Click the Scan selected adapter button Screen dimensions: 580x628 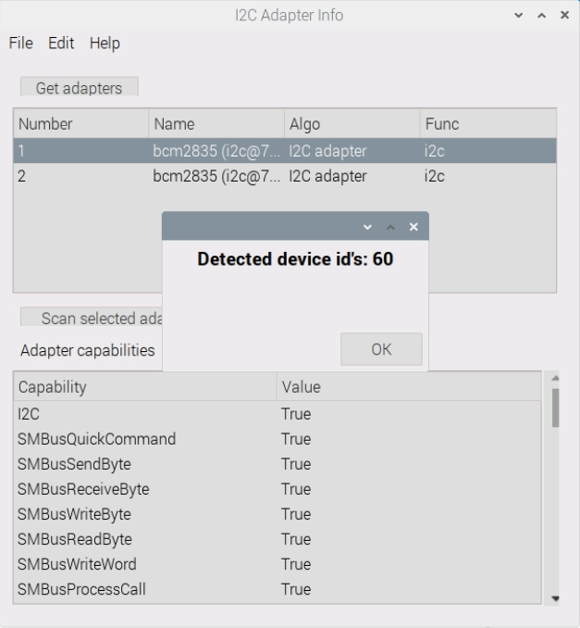(91, 318)
